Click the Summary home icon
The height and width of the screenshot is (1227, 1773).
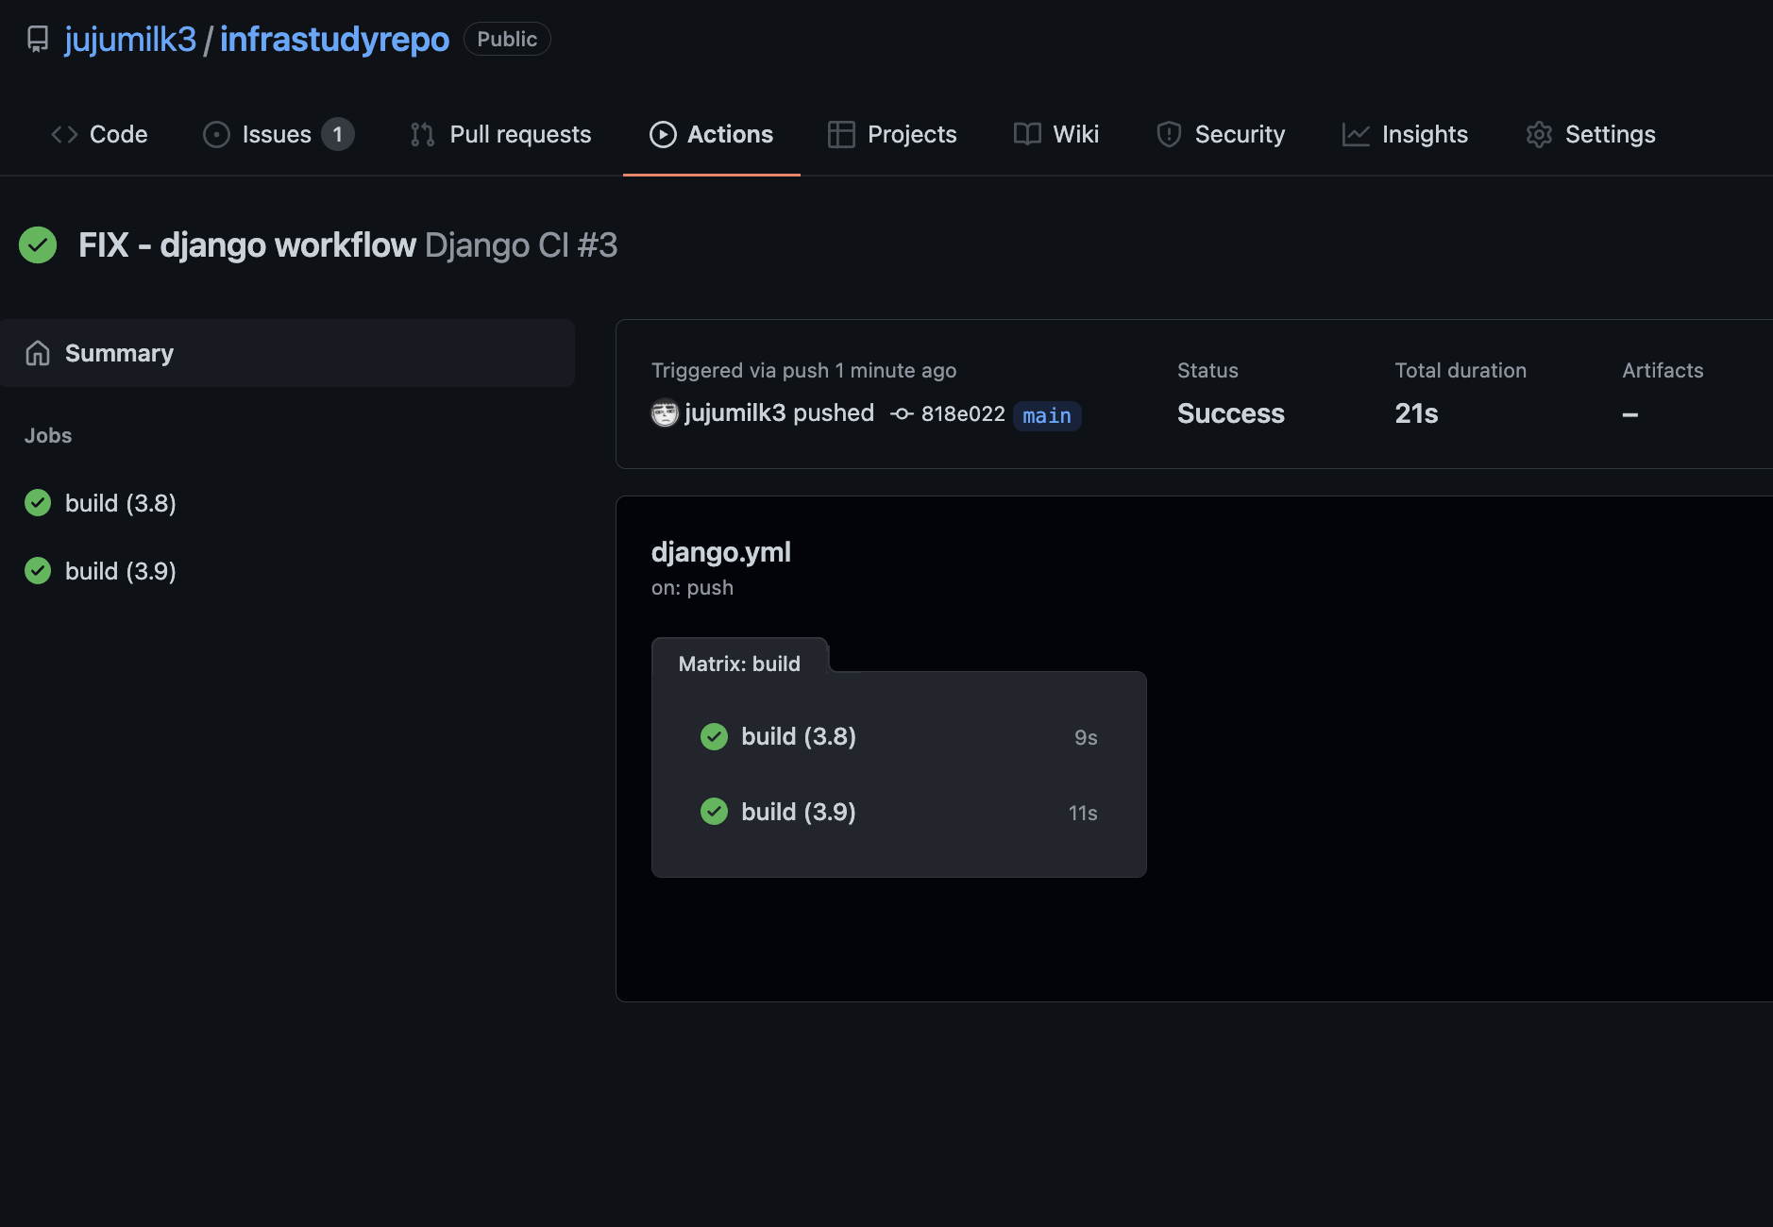click(38, 353)
